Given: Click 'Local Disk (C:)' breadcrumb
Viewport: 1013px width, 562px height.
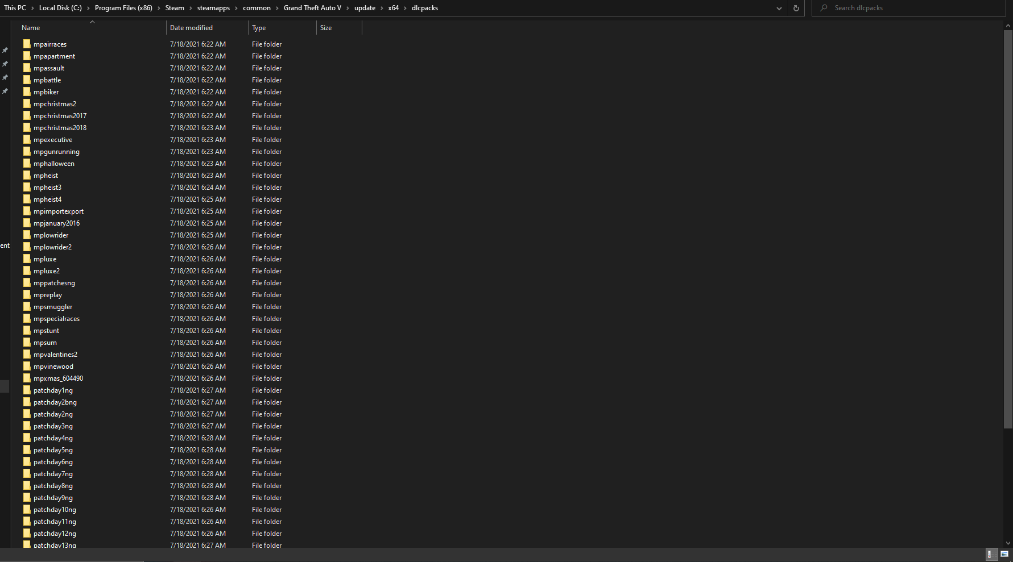Looking at the screenshot, I should pos(60,8).
